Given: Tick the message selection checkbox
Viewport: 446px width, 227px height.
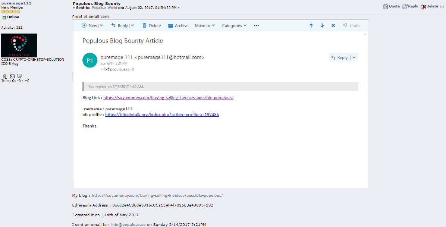Looking at the screenshot, I should pyautogui.click(x=442, y=7).
